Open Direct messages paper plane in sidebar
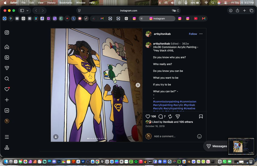Viewport: 257px width, 166px height. click(7, 68)
